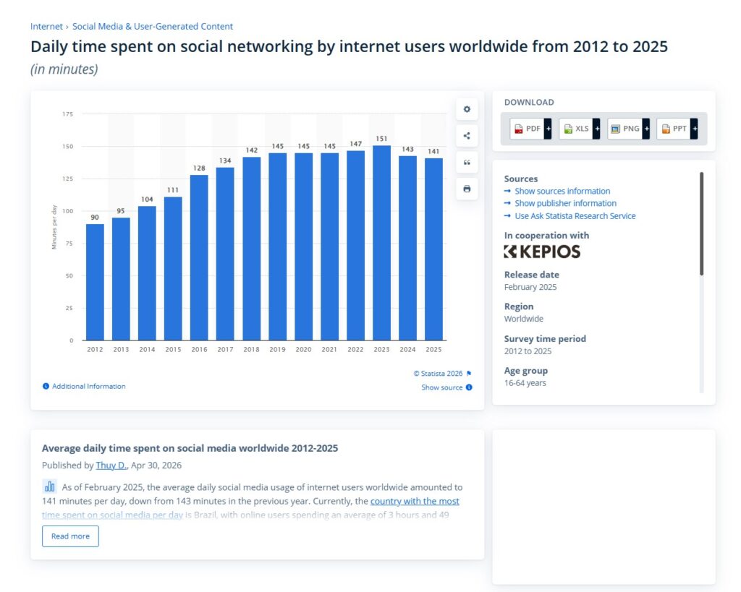Click the info icon beside Additional Information
The image size is (741, 592).
pyautogui.click(x=46, y=386)
